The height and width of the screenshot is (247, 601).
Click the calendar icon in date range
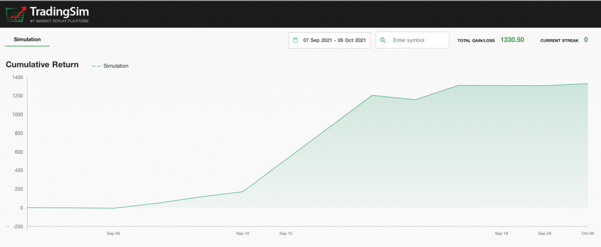click(x=295, y=40)
